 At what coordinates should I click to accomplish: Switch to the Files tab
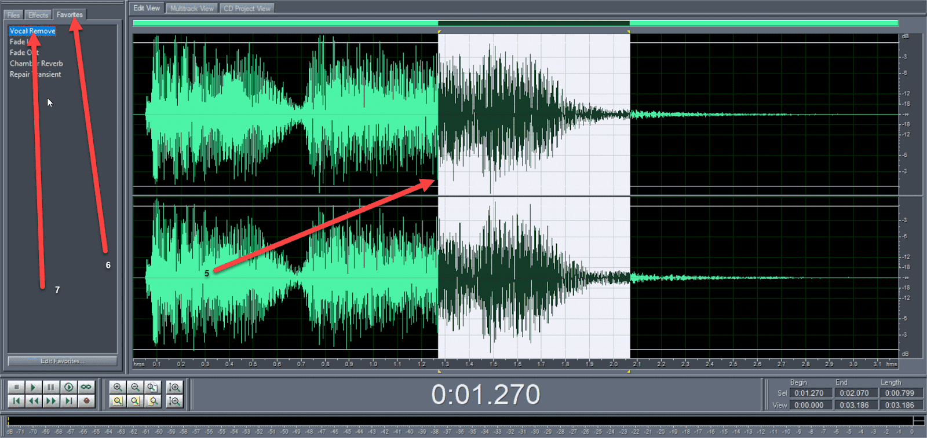tap(13, 15)
